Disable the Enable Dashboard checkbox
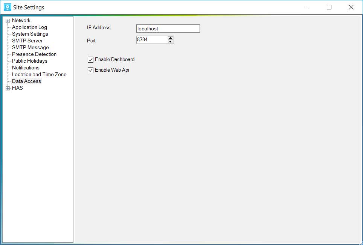The image size is (363, 245). tap(90, 59)
